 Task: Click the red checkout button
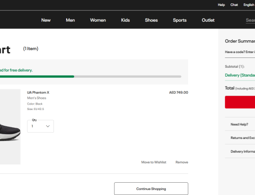pos(240,102)
